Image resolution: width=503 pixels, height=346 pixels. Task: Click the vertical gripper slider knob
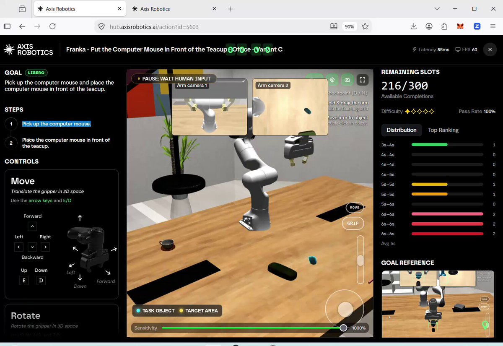(360, 261)
